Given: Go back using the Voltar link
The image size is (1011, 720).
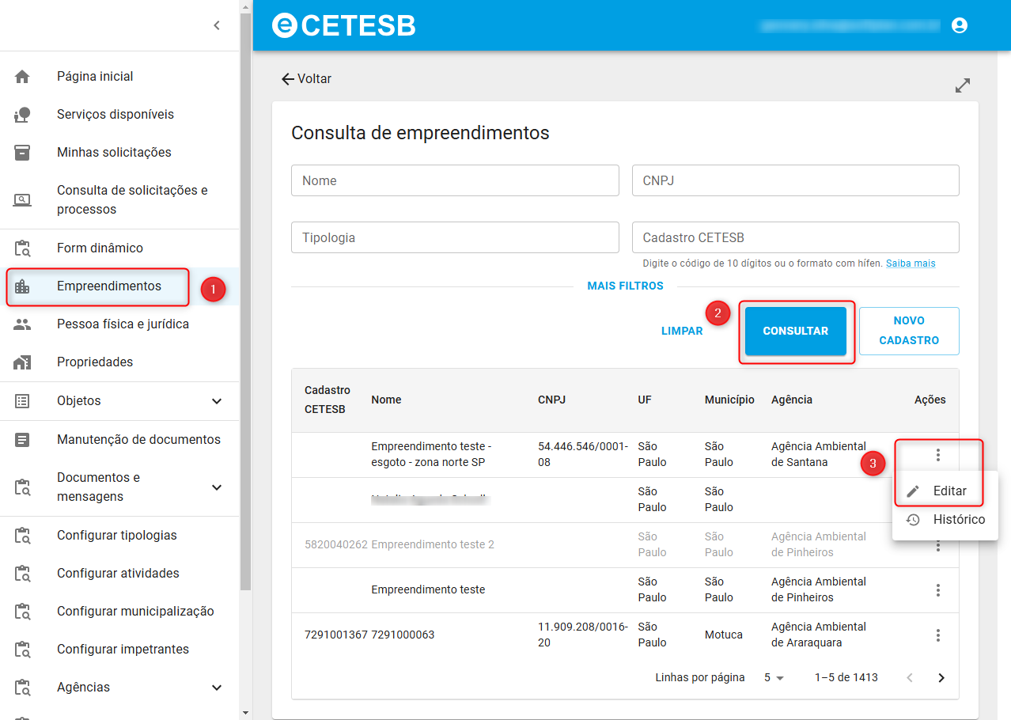Looking at the screenshot, I should pyautogui.click(x=306, y=79).
